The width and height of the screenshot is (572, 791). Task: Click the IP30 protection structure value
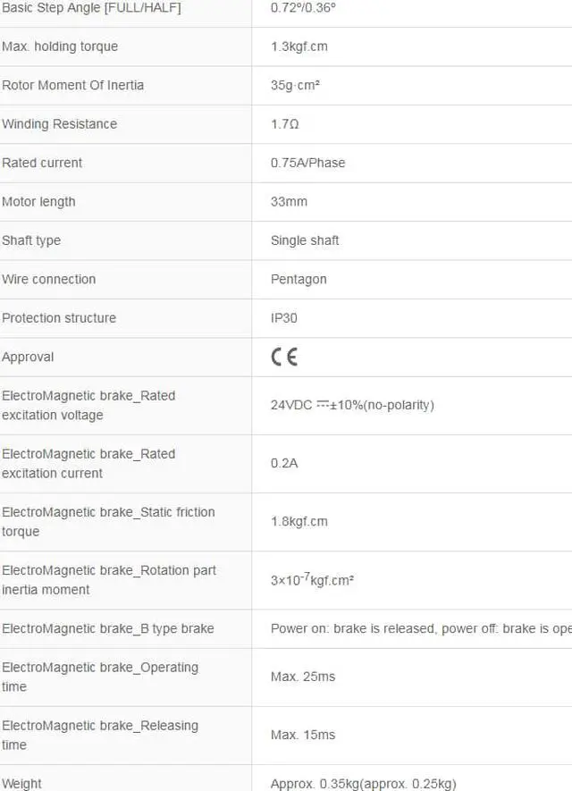coord(285,318)
